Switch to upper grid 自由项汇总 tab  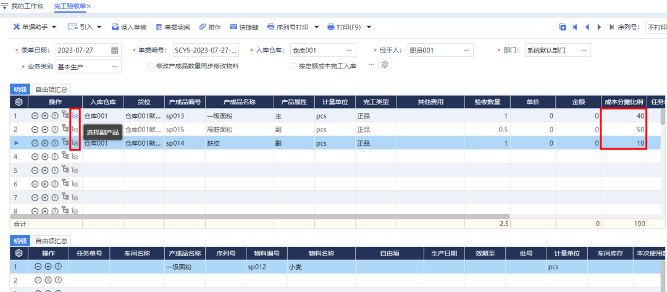pyautogui.click(x=51, y=90)
